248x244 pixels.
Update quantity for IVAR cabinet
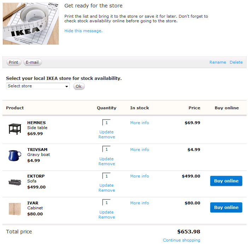point(106,212)
